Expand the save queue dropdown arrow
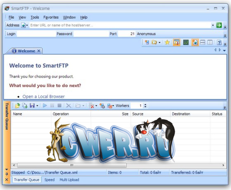 pos(37,106)
